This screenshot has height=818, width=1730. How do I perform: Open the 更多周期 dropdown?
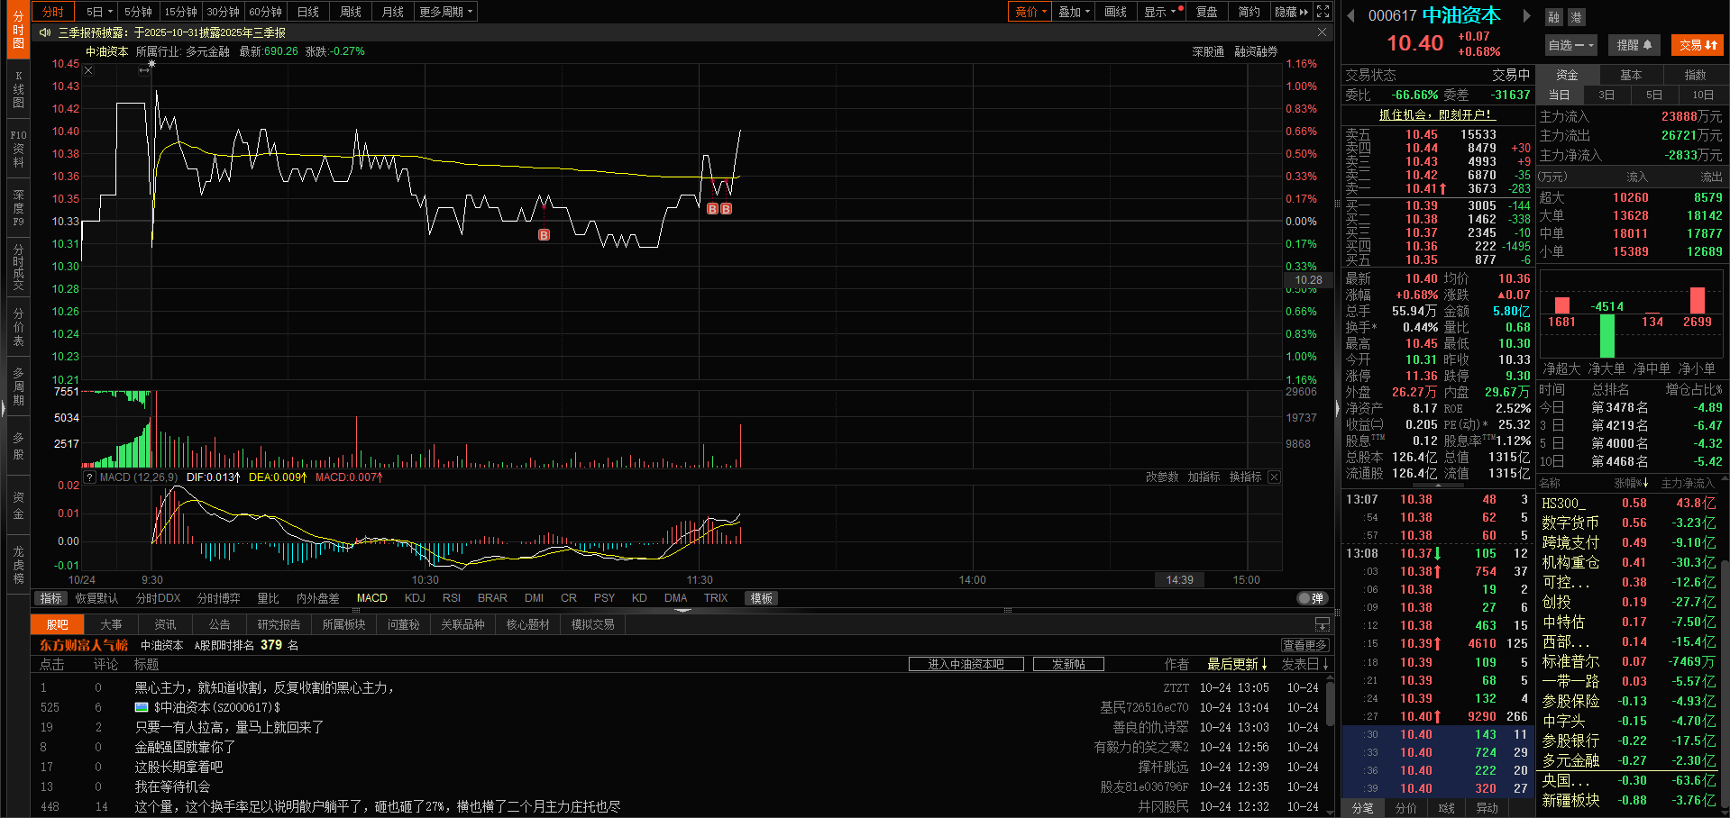tap(445, 12)
